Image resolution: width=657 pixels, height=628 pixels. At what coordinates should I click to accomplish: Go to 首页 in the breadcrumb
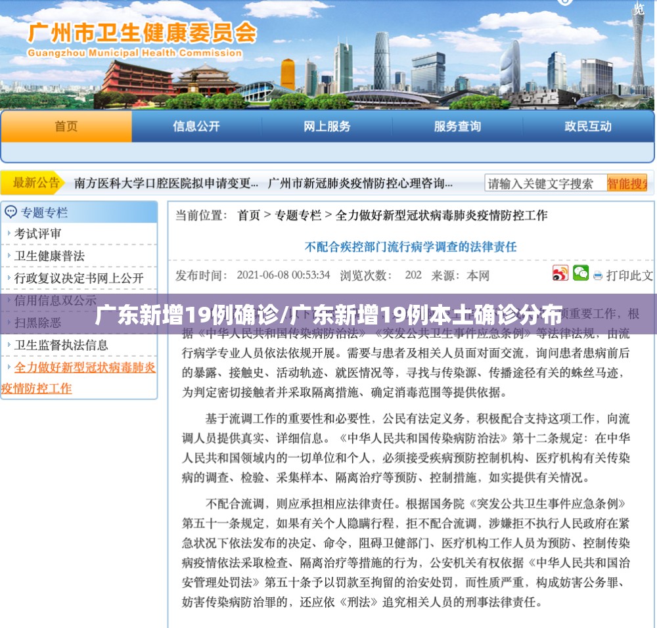coord(249,215)
